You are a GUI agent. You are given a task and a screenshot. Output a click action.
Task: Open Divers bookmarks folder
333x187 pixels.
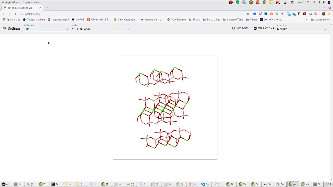click(252, 19)
